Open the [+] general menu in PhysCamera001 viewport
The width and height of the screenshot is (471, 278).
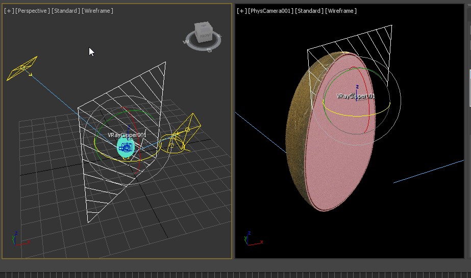(x=242, y=11)
